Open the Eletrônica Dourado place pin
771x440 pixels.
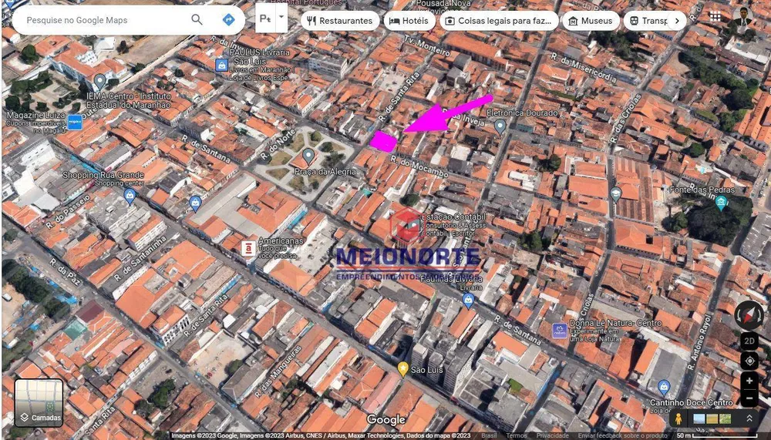(x=500, y=127)
